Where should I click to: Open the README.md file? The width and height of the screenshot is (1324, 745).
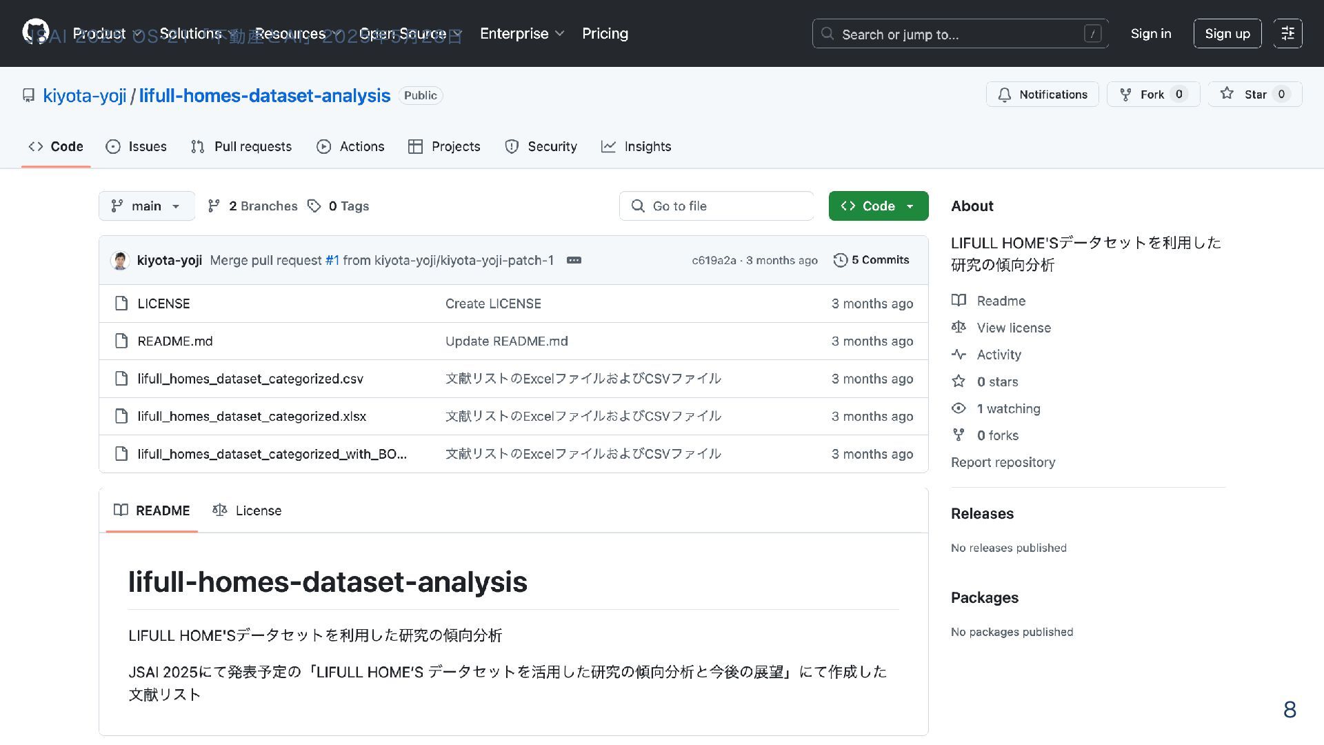coord(175,341)
